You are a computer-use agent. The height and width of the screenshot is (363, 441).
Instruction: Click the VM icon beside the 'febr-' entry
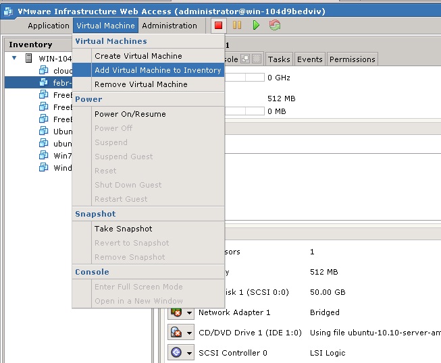pyautogui.click(x=44, y=82)
